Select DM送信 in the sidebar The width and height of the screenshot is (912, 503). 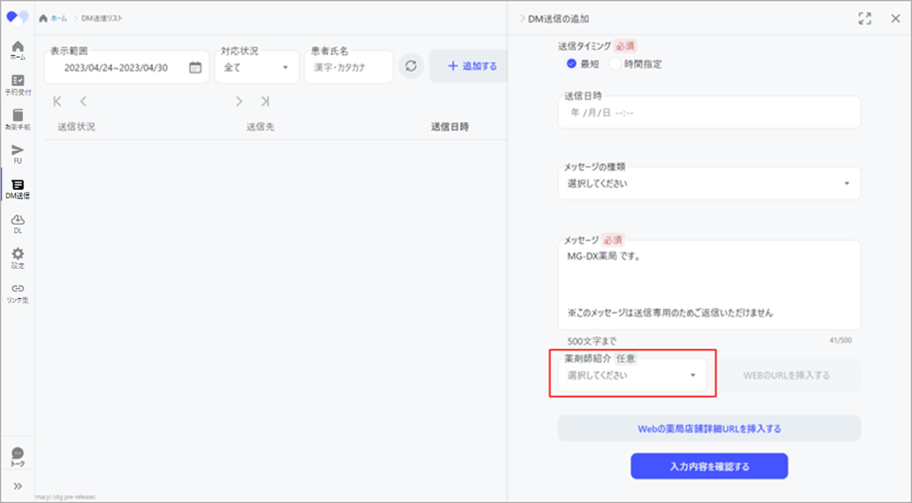(18, 188)
